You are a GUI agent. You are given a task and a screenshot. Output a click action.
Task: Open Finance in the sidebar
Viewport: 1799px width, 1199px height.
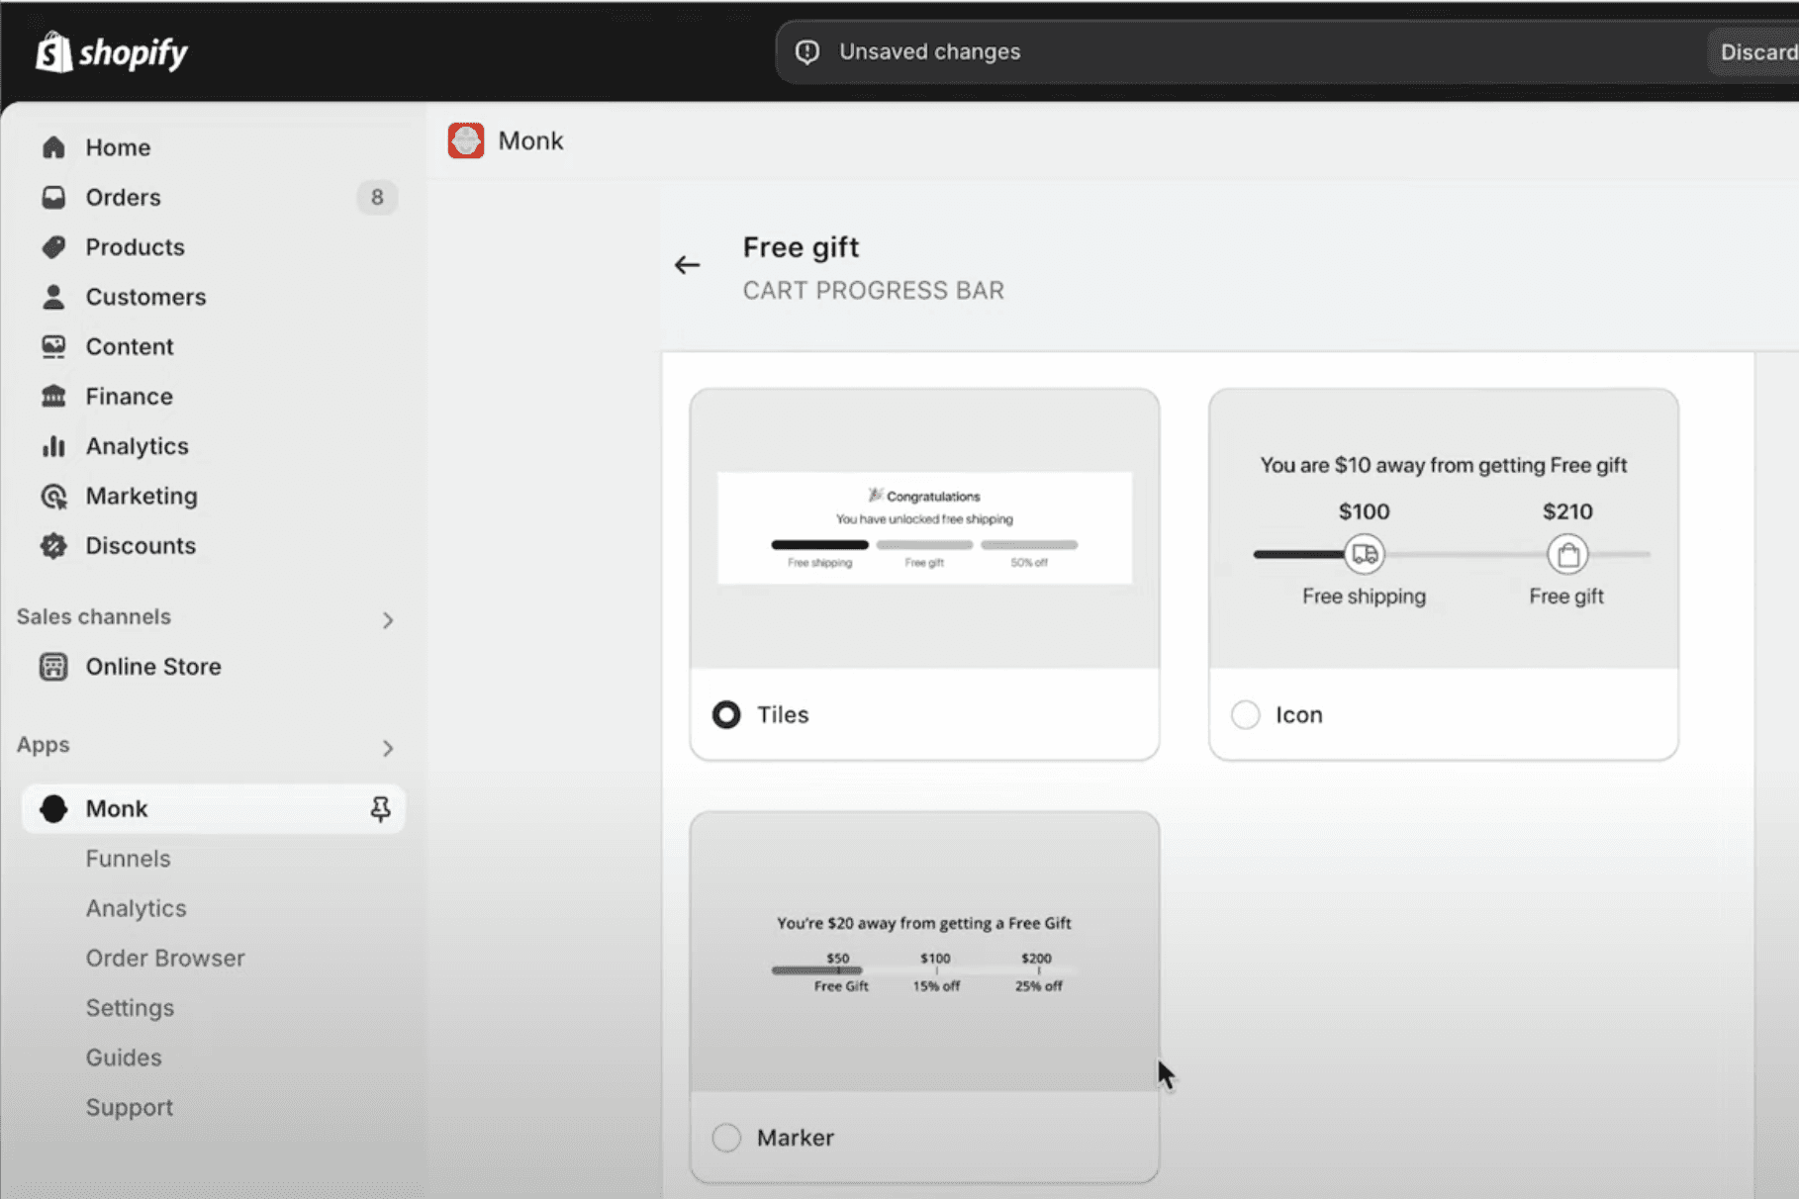129,396
